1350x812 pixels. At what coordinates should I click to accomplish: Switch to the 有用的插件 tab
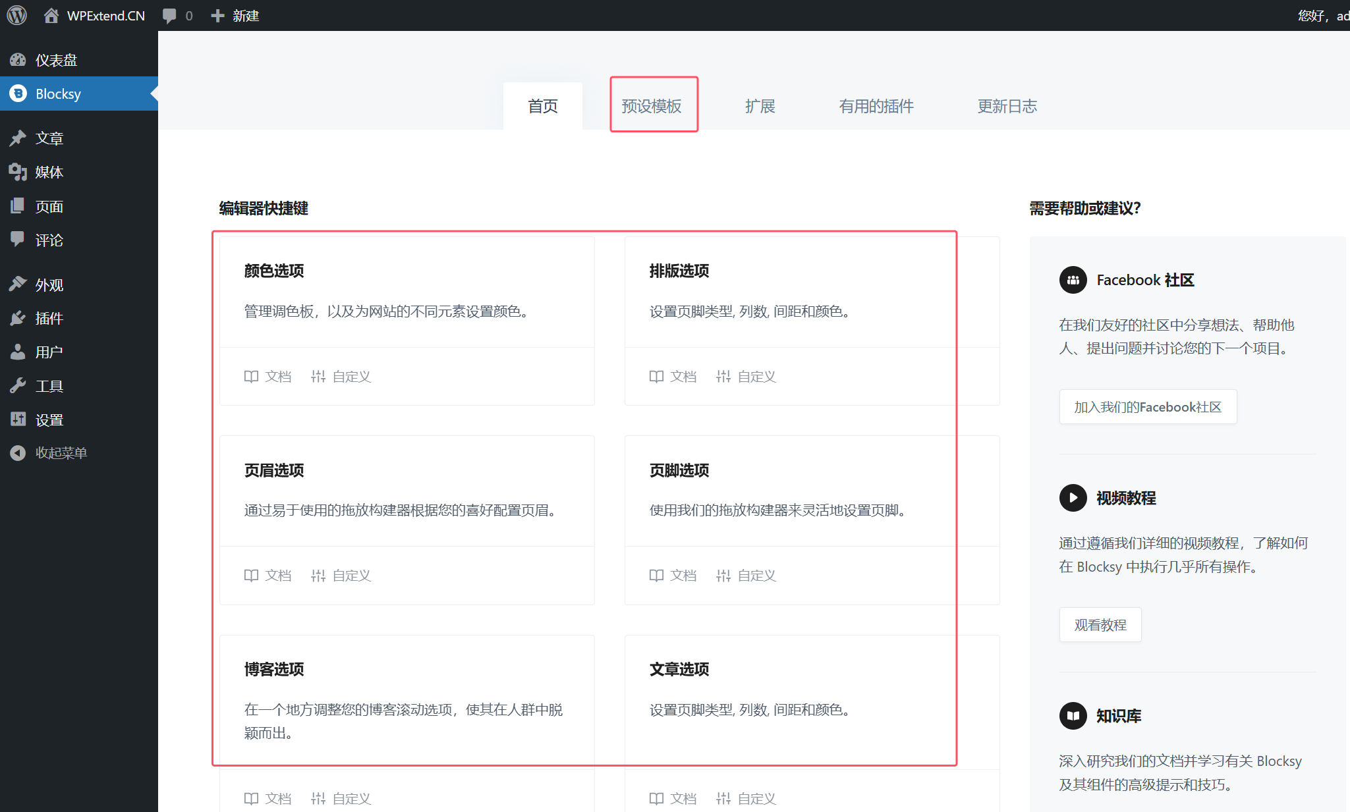(x=876, y=106)
